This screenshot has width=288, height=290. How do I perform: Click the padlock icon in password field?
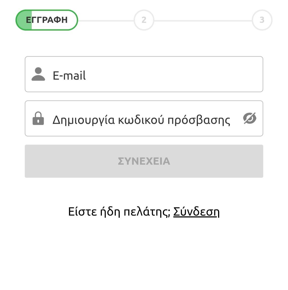tap(38, 118)
